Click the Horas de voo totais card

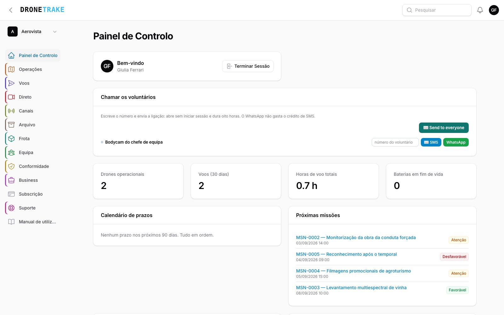tap(334, 181)
